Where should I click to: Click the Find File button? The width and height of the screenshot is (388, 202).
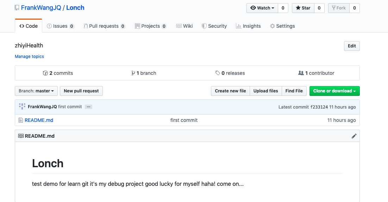[x=294, y=91]
